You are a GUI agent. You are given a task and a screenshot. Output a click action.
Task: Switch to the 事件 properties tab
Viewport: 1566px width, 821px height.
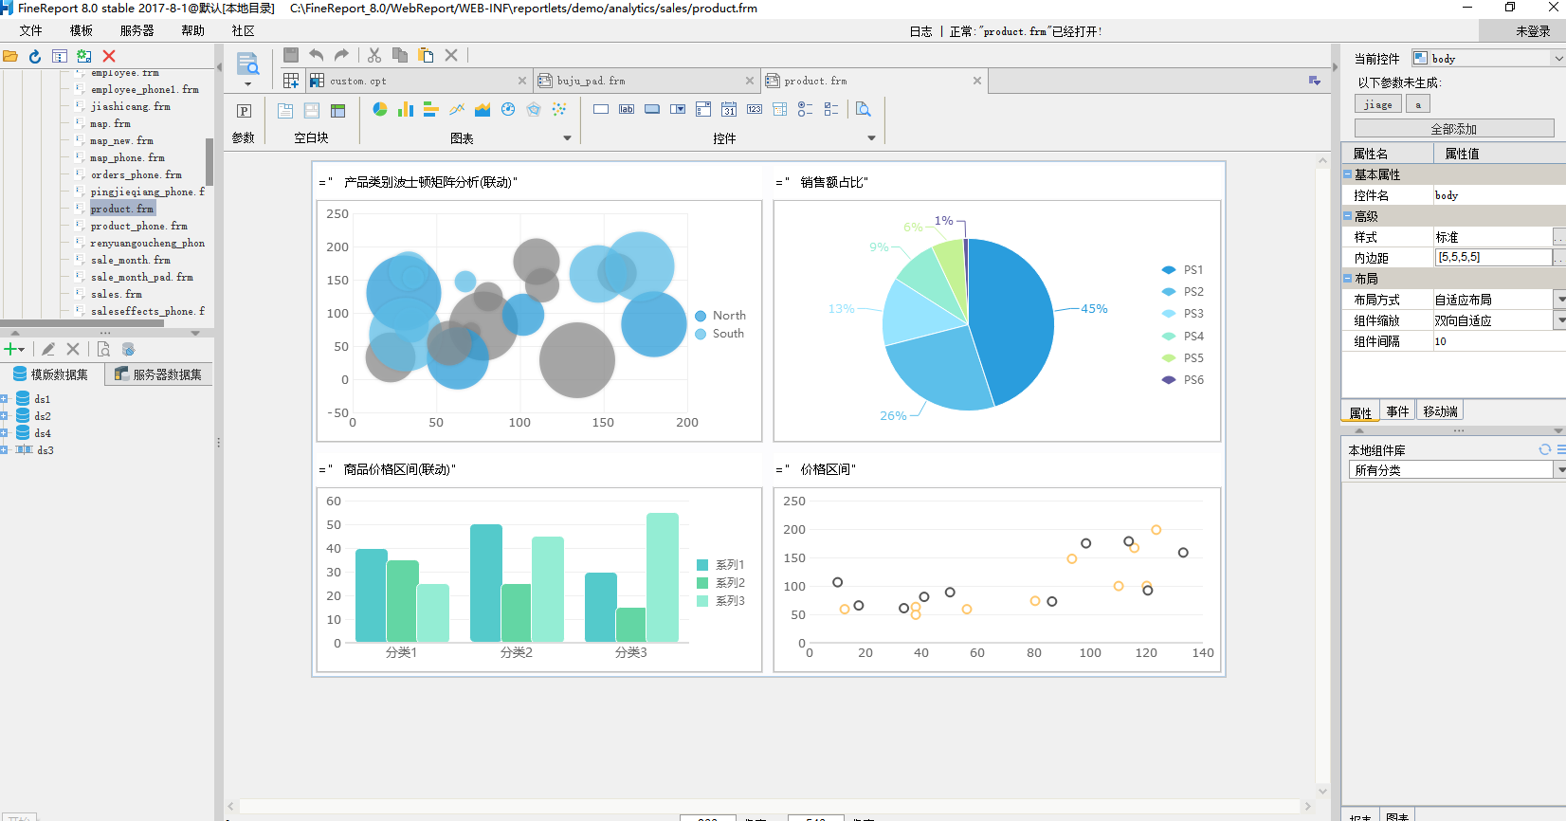tap(1397, 411)
